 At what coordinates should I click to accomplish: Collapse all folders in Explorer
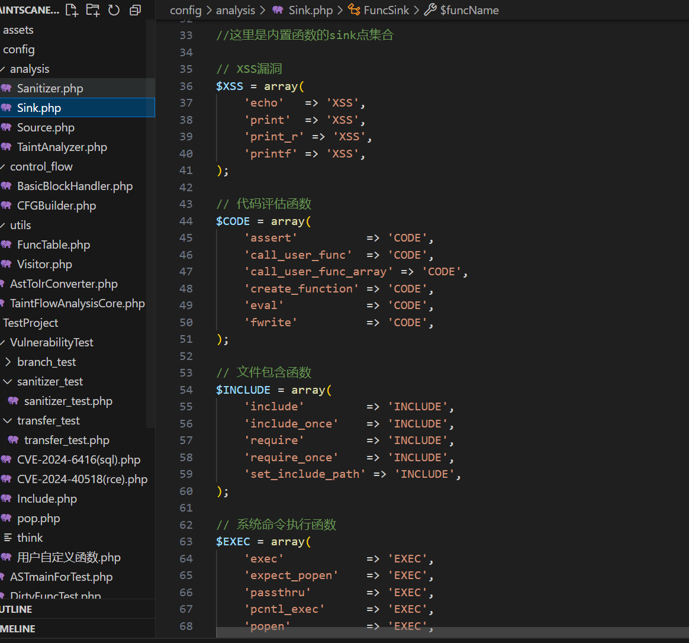click(x=135, y=9)
